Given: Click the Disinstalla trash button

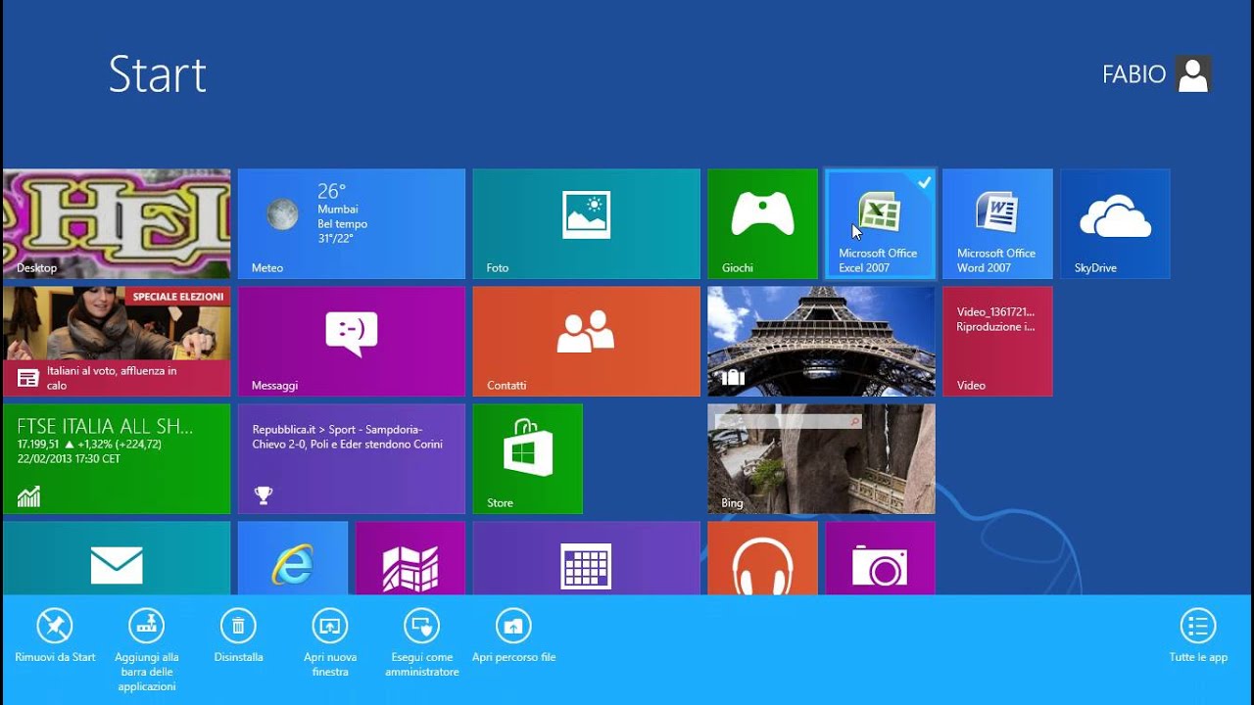Looking at the screenshot, I should point(238,636).
